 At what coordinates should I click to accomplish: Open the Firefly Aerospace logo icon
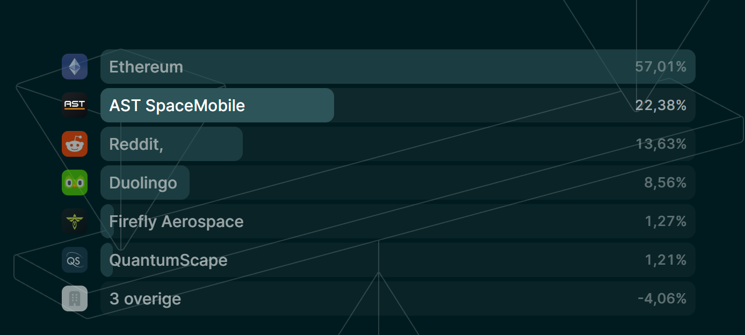tap(75, 221)
